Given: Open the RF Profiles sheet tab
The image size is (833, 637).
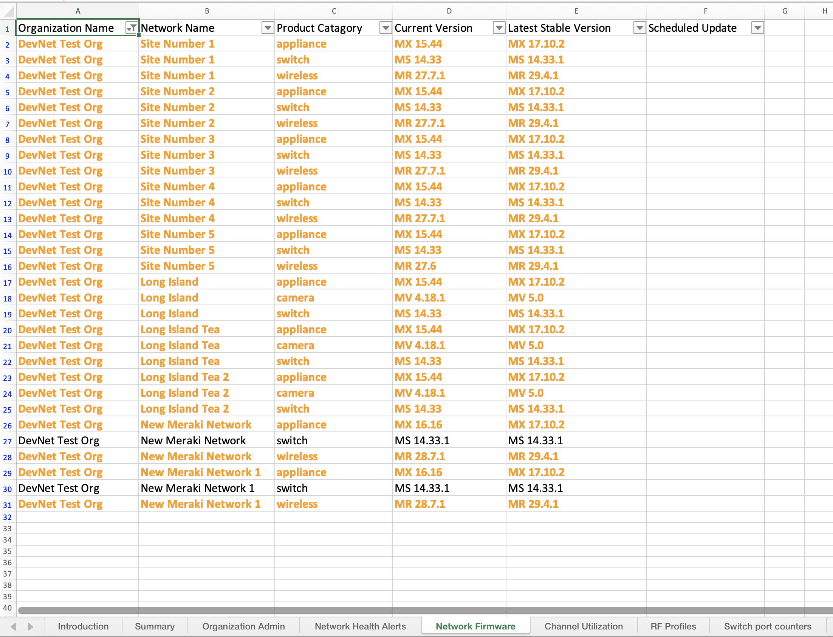Looking at the screenshot, I should coord(673,626).
